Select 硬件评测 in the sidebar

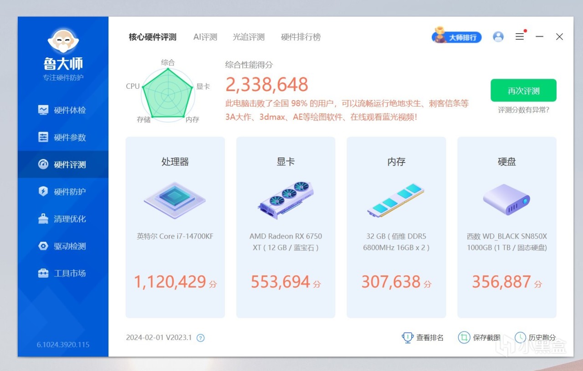(63, 164)
